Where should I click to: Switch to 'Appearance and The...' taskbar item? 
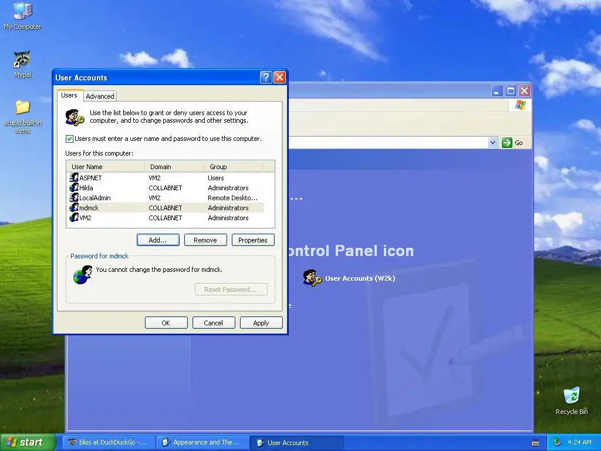click(x=202, y=443)
